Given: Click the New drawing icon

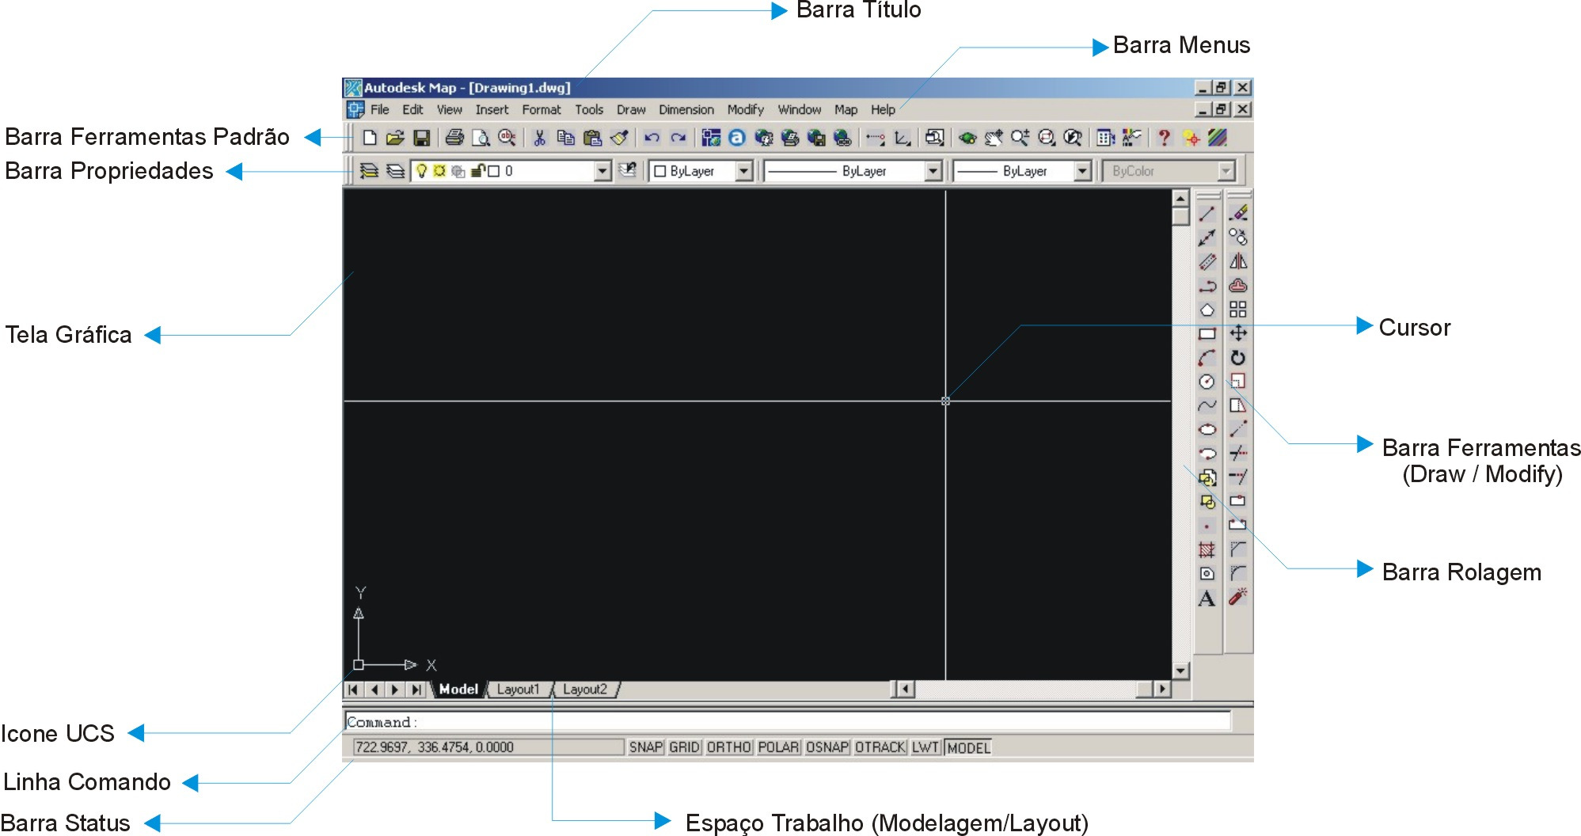Looking at the screenshot, I should pos(370,138).
